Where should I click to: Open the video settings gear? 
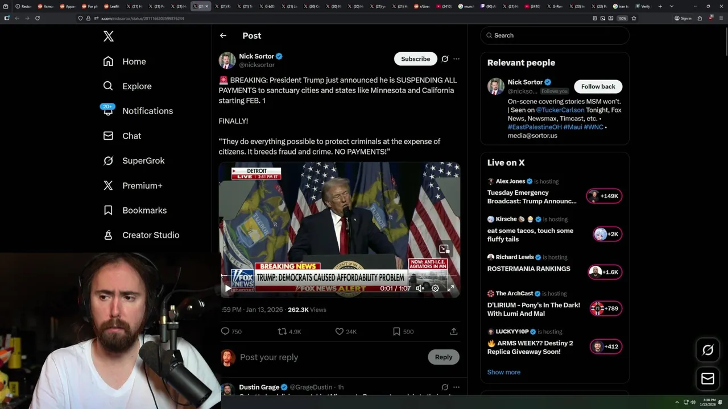[x=435, y=288]
